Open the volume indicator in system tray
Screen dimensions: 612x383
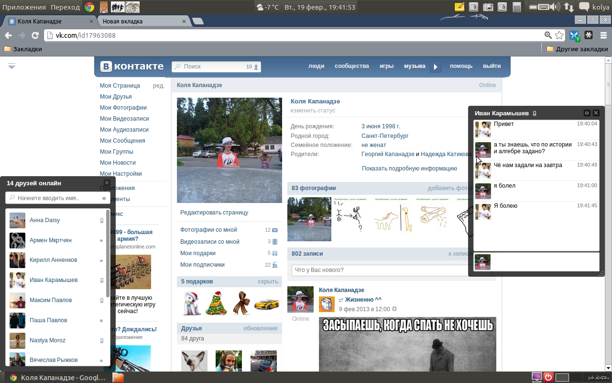[555, 7]
